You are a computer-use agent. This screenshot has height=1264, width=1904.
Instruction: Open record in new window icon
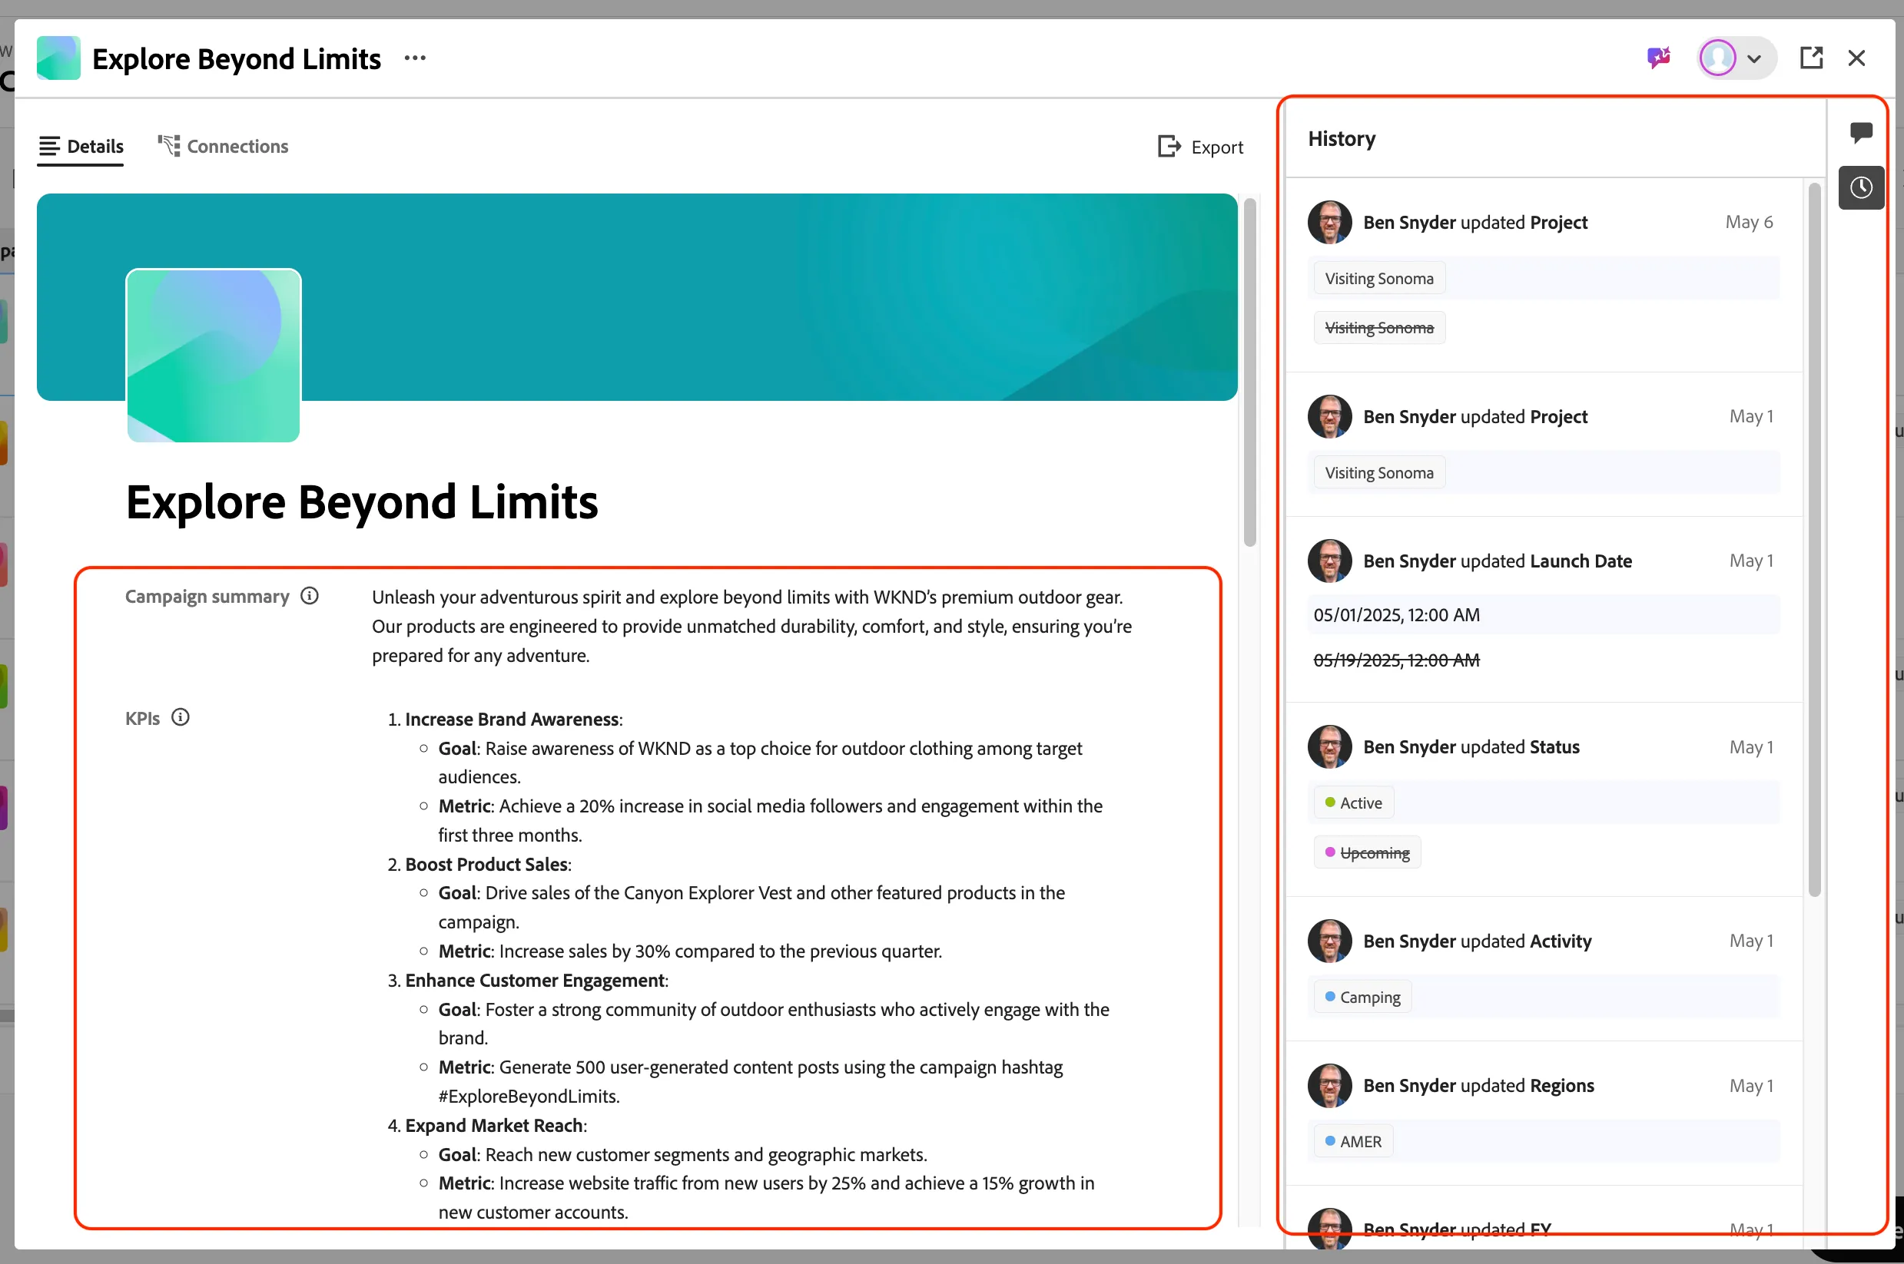coord(1811,58)
